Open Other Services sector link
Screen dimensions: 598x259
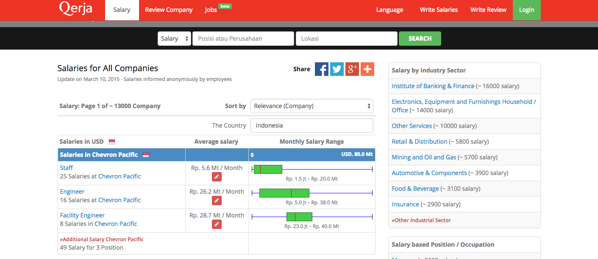tap(412, 126)
